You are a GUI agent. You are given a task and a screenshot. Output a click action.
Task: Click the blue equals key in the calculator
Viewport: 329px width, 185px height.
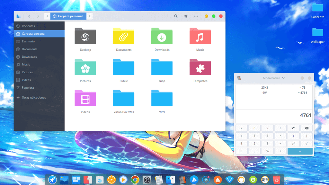click(x=300, y=151)
